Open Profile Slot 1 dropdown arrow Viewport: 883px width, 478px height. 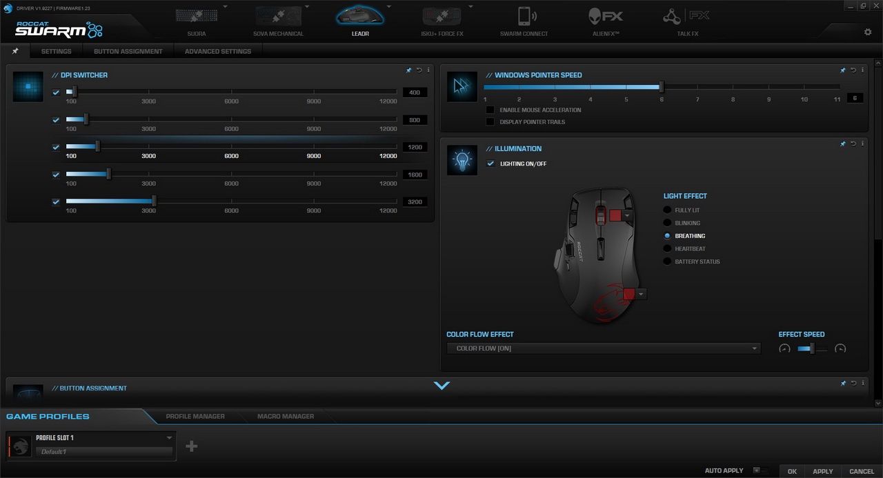169,437
